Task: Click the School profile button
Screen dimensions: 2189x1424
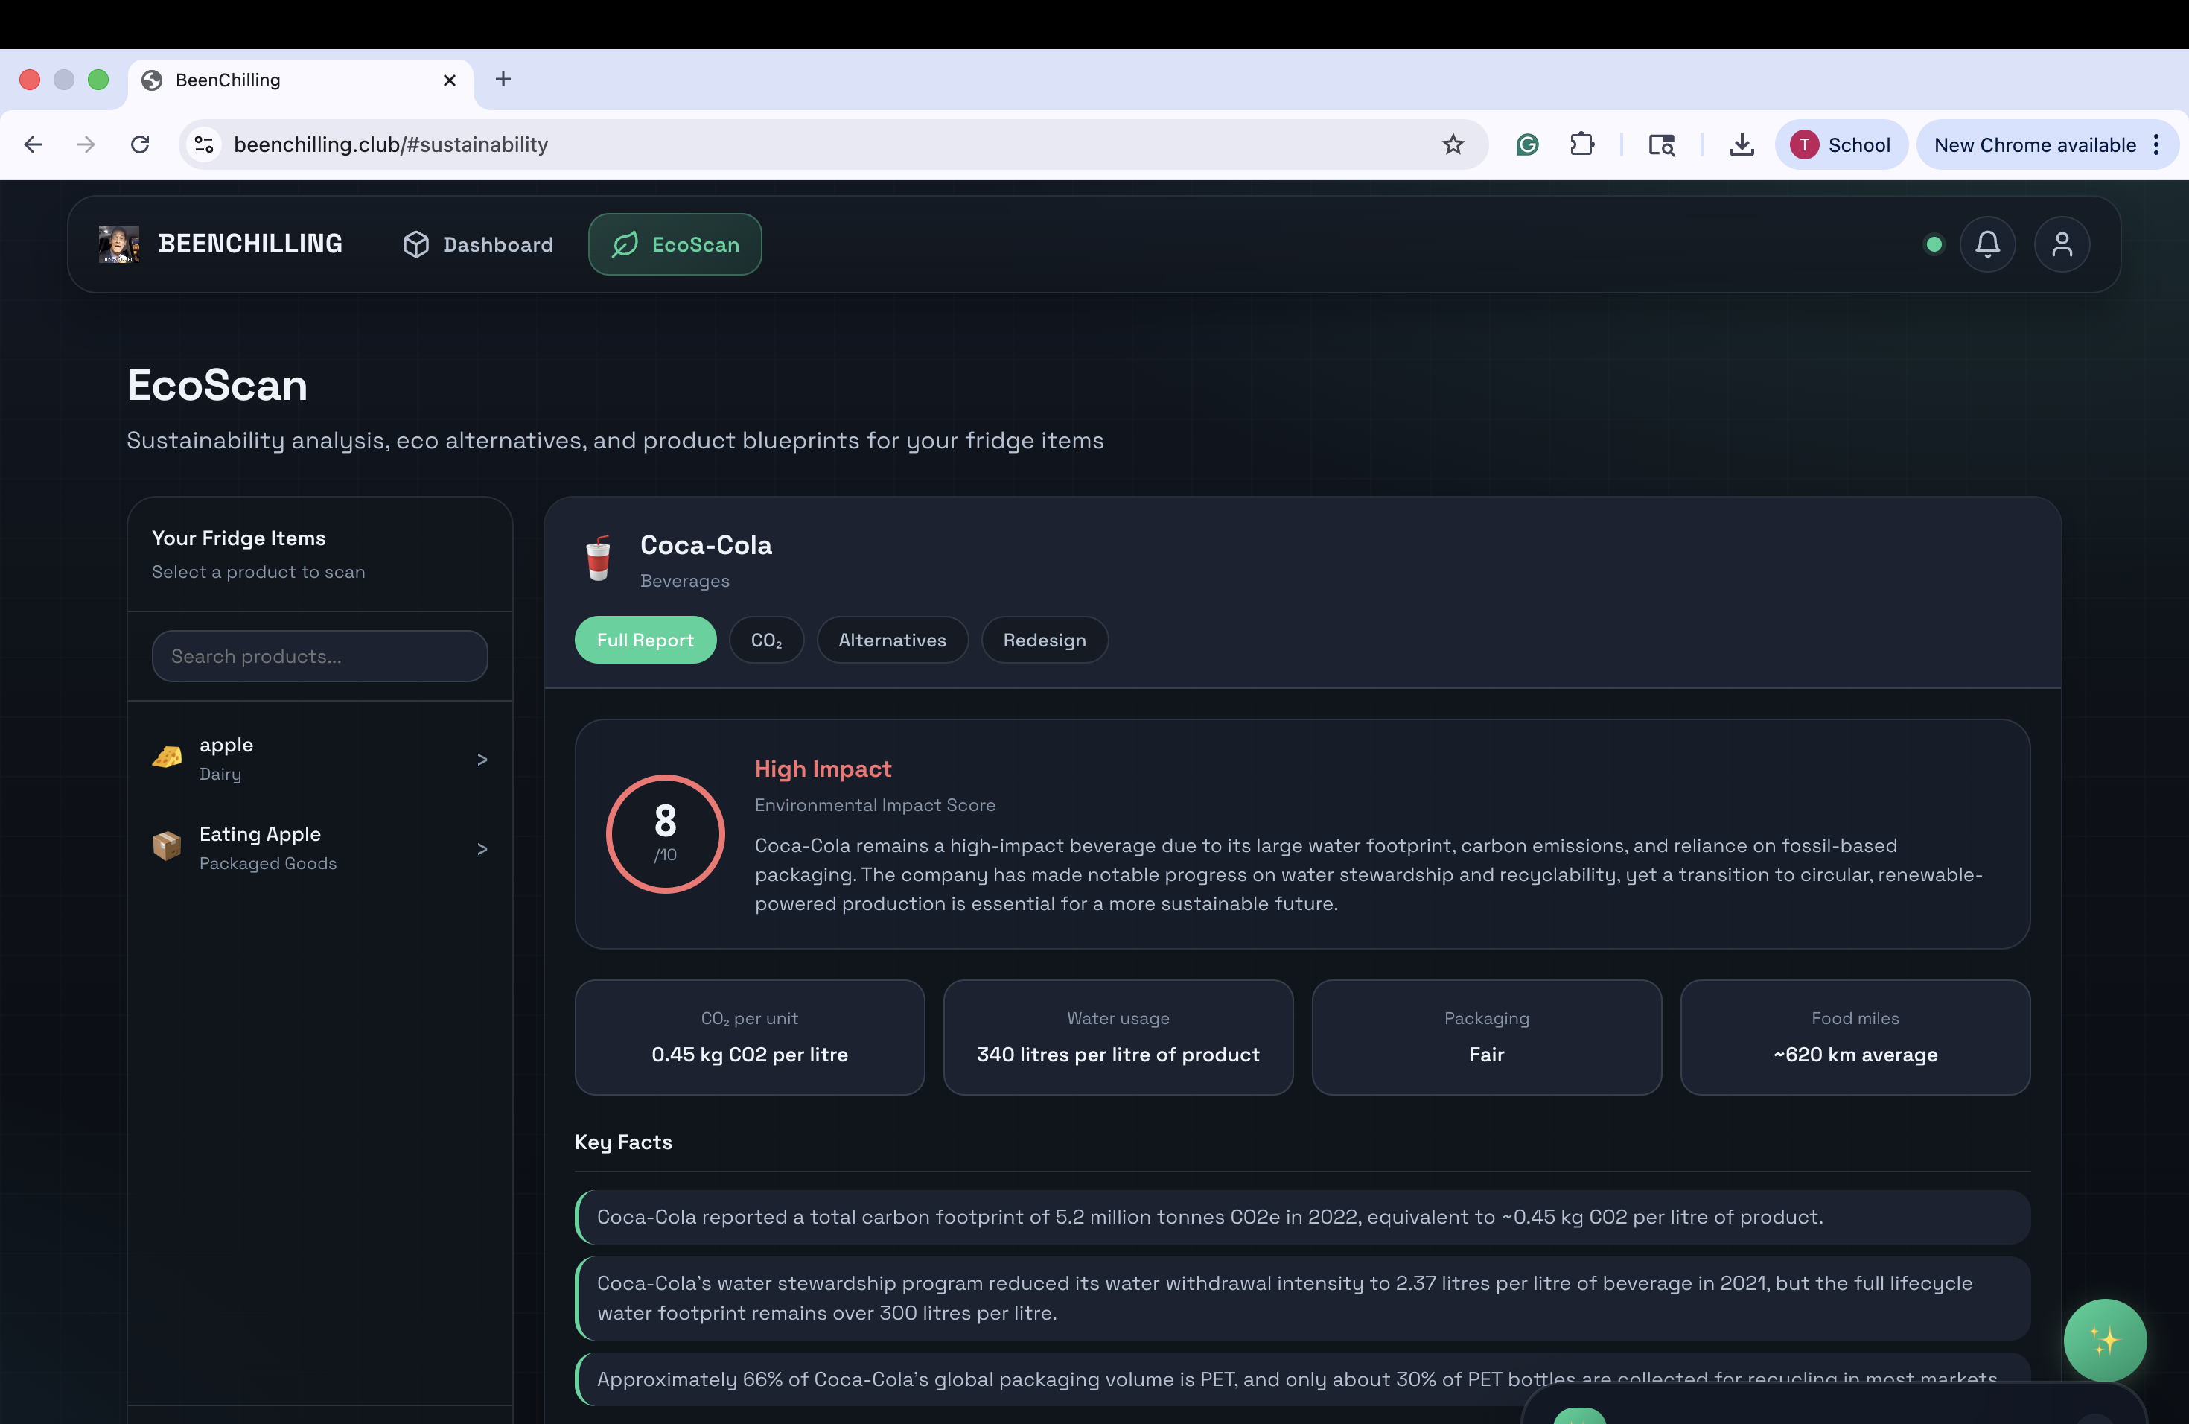Action: tap(1841, 144)
